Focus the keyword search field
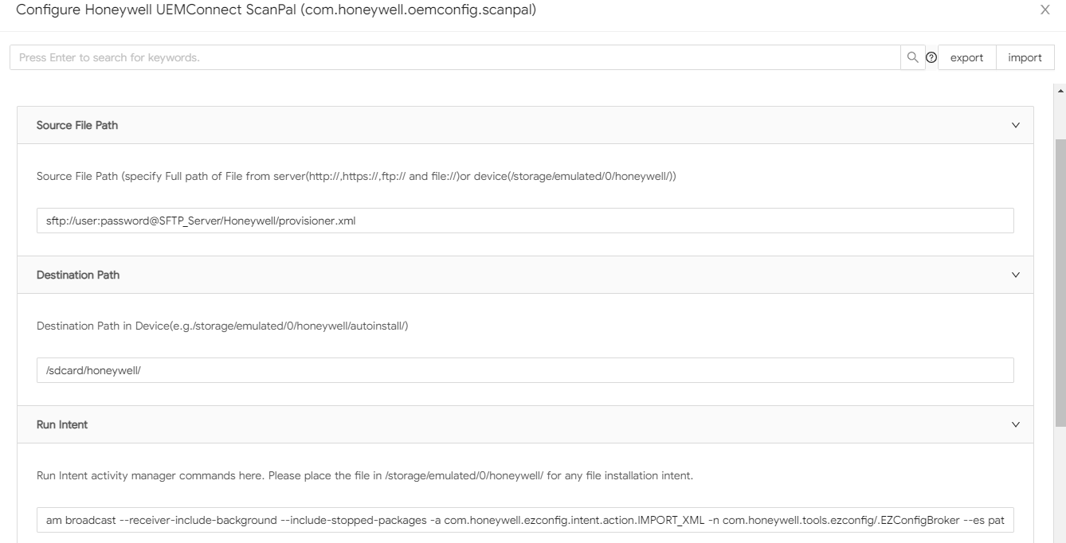The image size is (1066, 543). tap(455, 57)
